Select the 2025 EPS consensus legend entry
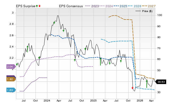 [x=120, y=6]
